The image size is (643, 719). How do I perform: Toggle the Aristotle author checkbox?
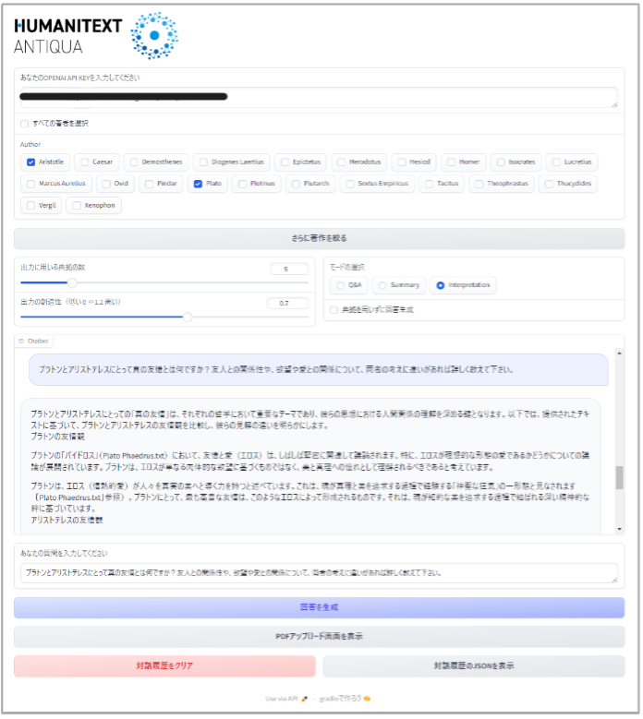click(x=30, y=162)
